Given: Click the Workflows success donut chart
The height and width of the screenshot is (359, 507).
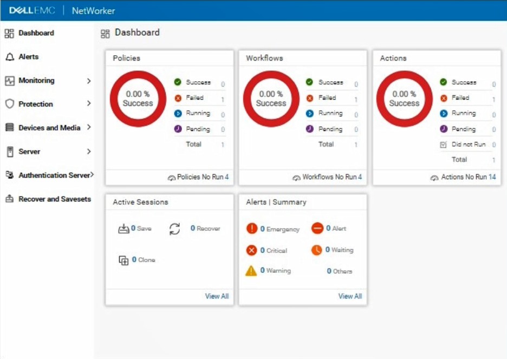Looking at the screenshot, I should 271,99.
